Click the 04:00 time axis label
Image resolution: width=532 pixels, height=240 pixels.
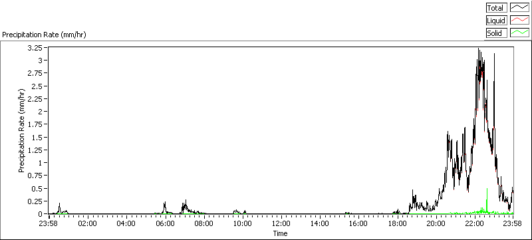pyautogui.click(x=126, y=223)
